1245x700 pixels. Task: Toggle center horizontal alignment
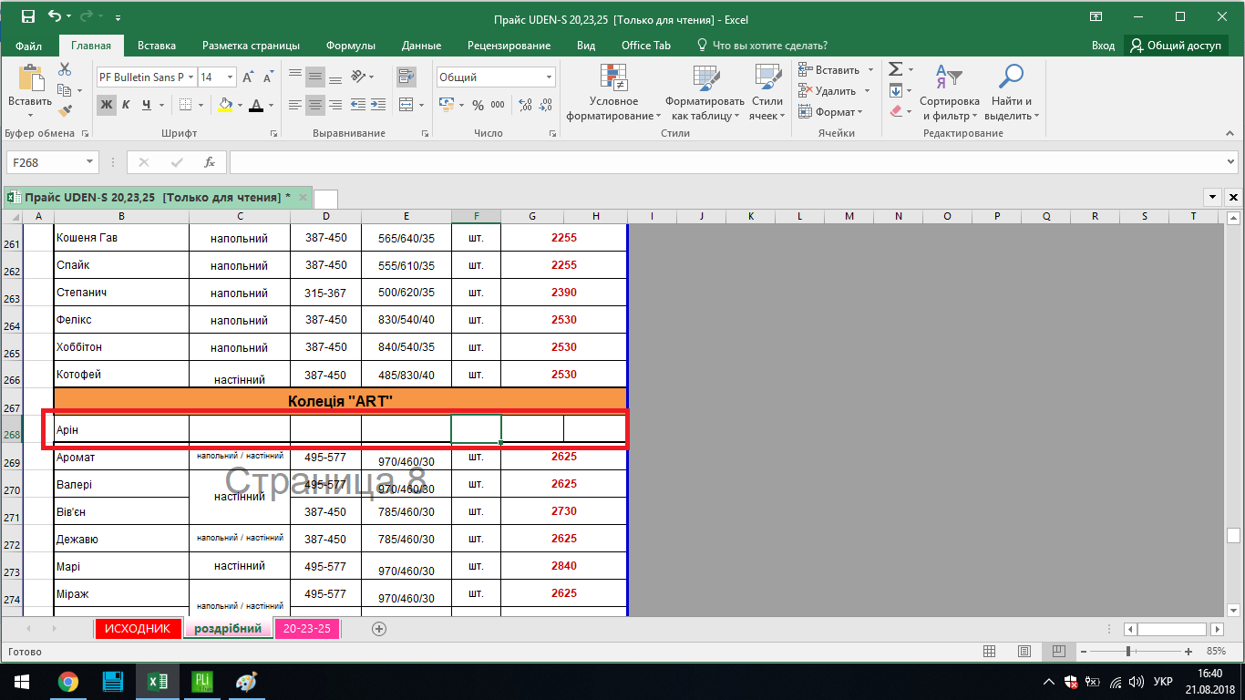tap(315, 105)
